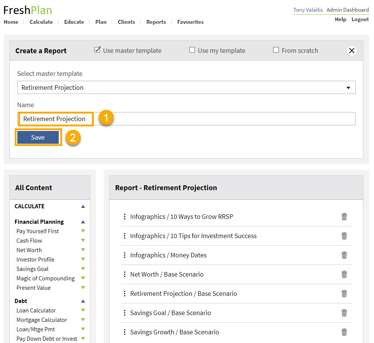Remove Savings Growth / Base Scenario entry
This screenshot has height=343, width=374.
tap(344, 332)
